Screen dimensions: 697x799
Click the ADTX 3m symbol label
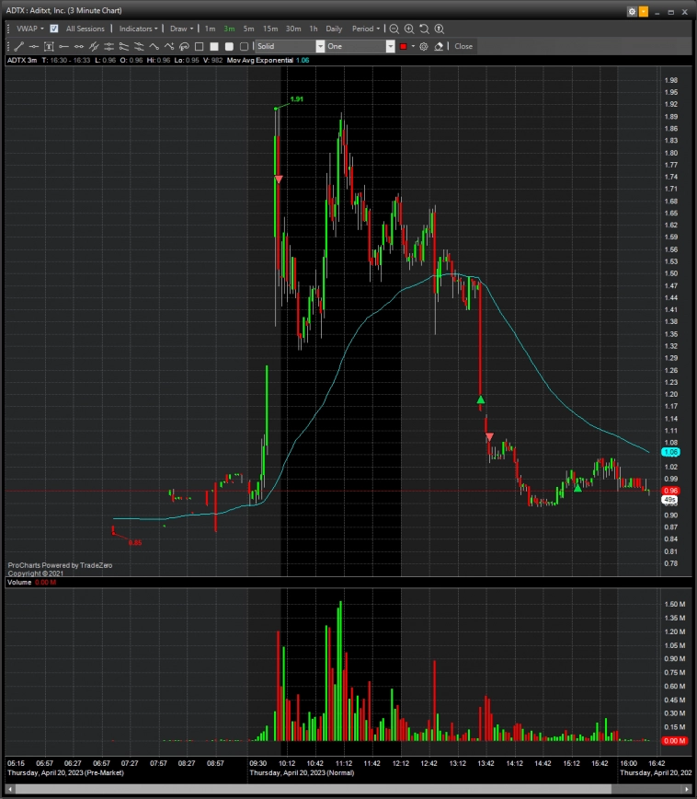pyautogui.click(x=22, y=60)
